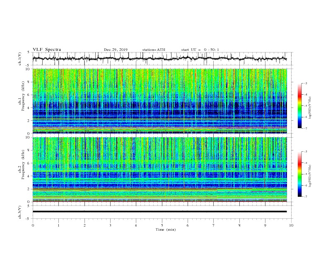
Task: Click the 'station=ATH' label
Action: pos(154,50)
